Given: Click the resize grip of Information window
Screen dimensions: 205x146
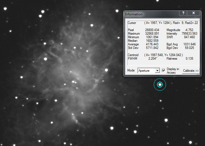Looking at the screenshot, I should coord(198,74).
